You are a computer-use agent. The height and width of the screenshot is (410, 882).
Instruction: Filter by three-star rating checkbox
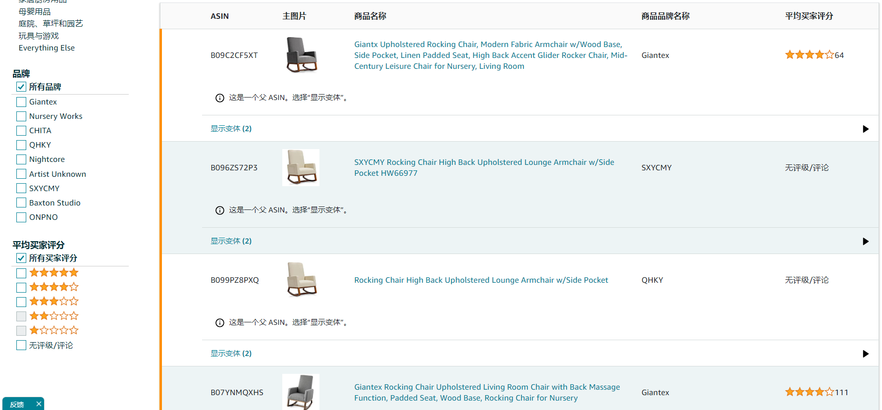point(21,302)
